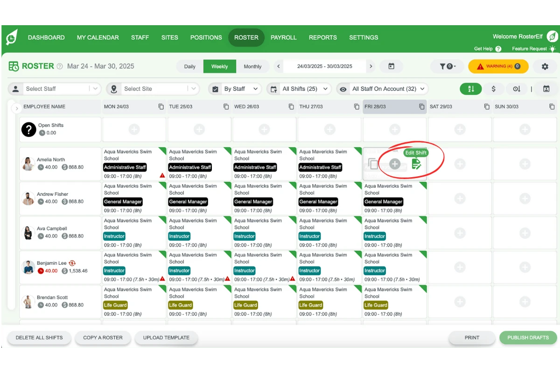The height and width of the screenshot is (373, 560).
Task: Copy WED 26/03 day shifts icon
Action: pyautogui.click(x=292, y=107)
